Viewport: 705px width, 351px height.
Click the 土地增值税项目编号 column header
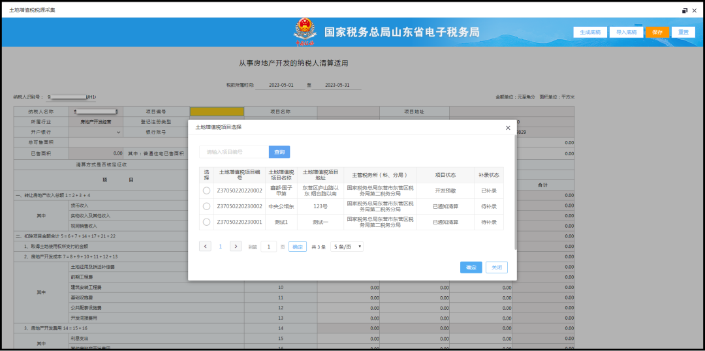pyautogui.click(x=239, y=175)
